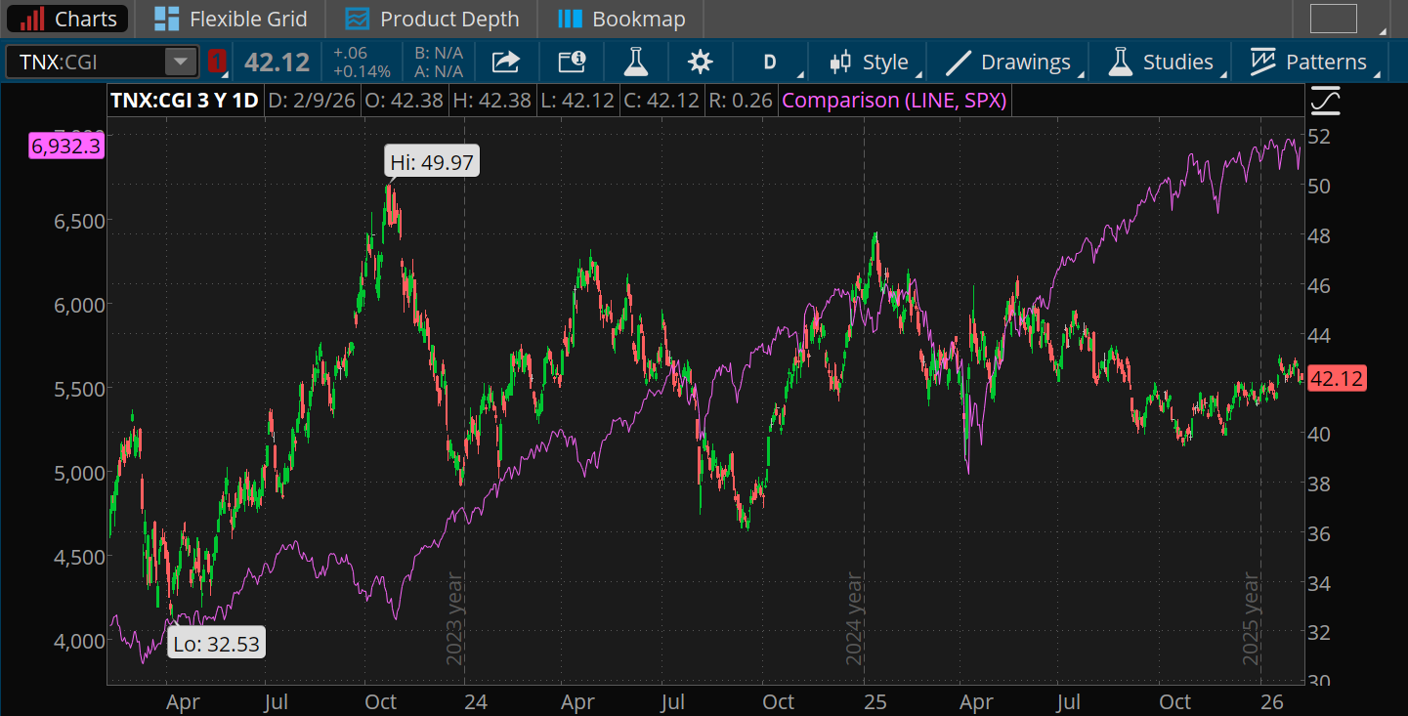Open the Studies beaker icon
Viewport: 1408px width, 716px height.
tap(1120, 61)
